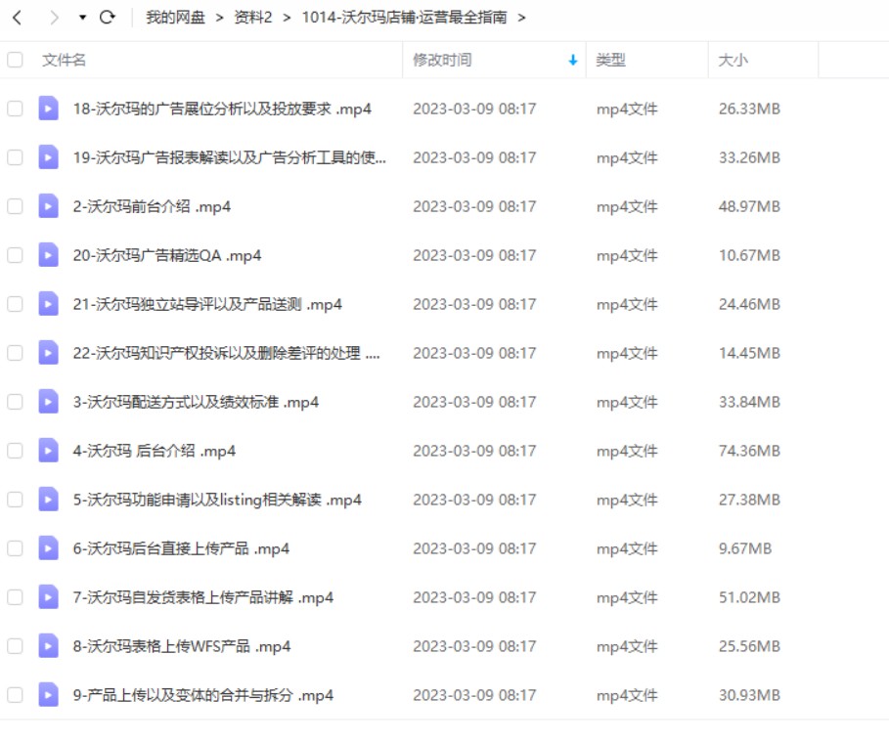Check the box for 19-沃尔玛广告报表解读 file
Viewport: 889px width, 742px height.
(x=15, y=157)
